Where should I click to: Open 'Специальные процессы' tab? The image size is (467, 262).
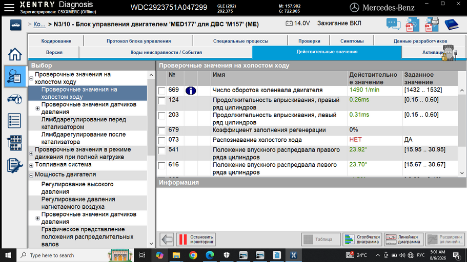[240, 41]
